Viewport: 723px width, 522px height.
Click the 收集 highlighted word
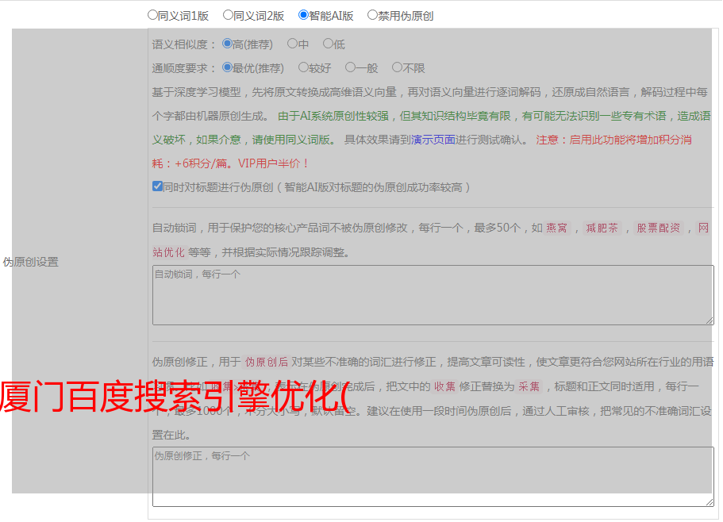[x=444, y=386]
